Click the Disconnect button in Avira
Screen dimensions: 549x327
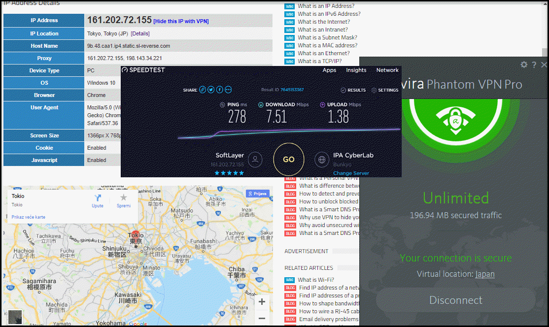pyautogui.click(x=456, y=300)
